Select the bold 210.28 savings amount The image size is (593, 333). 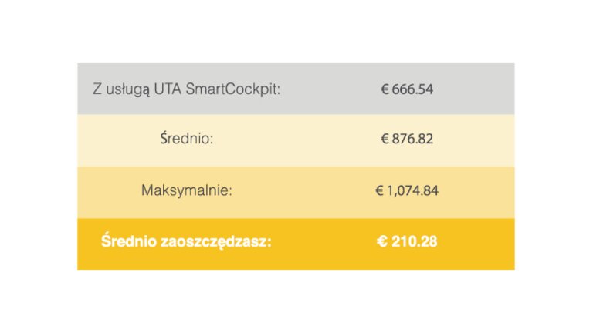[414, 241]
